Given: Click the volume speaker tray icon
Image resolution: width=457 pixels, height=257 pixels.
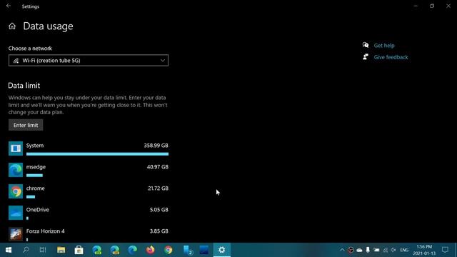Looking at the screenshot, I should (x=393, y=250).
